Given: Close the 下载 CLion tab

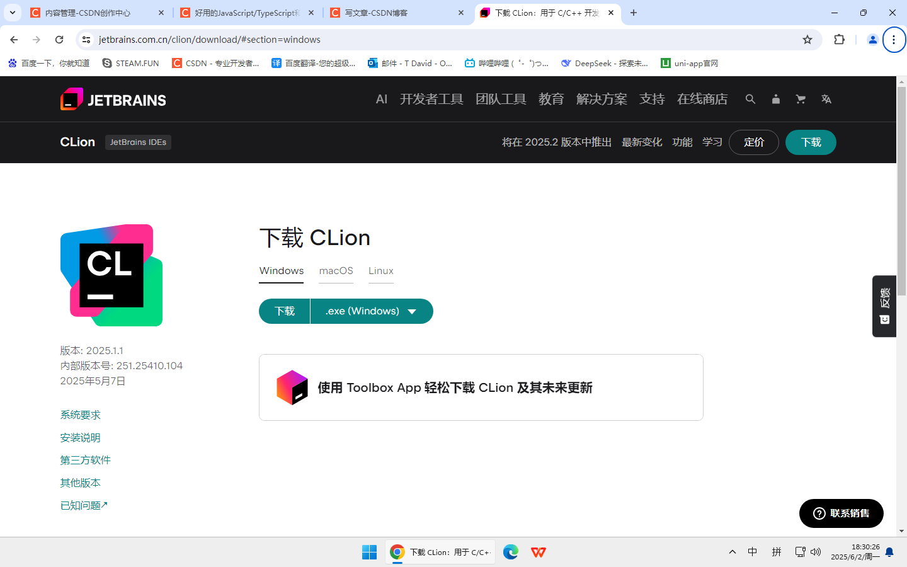Looking at the screenshot, I should [611, 13].
